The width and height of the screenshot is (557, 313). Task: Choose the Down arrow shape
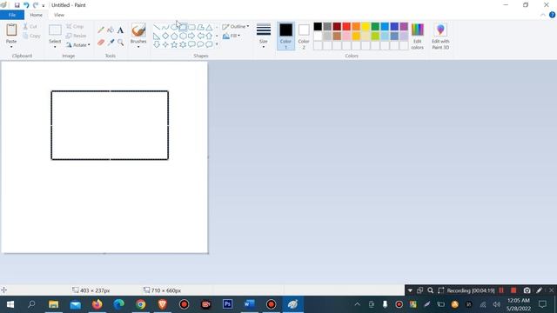point(157,44)
